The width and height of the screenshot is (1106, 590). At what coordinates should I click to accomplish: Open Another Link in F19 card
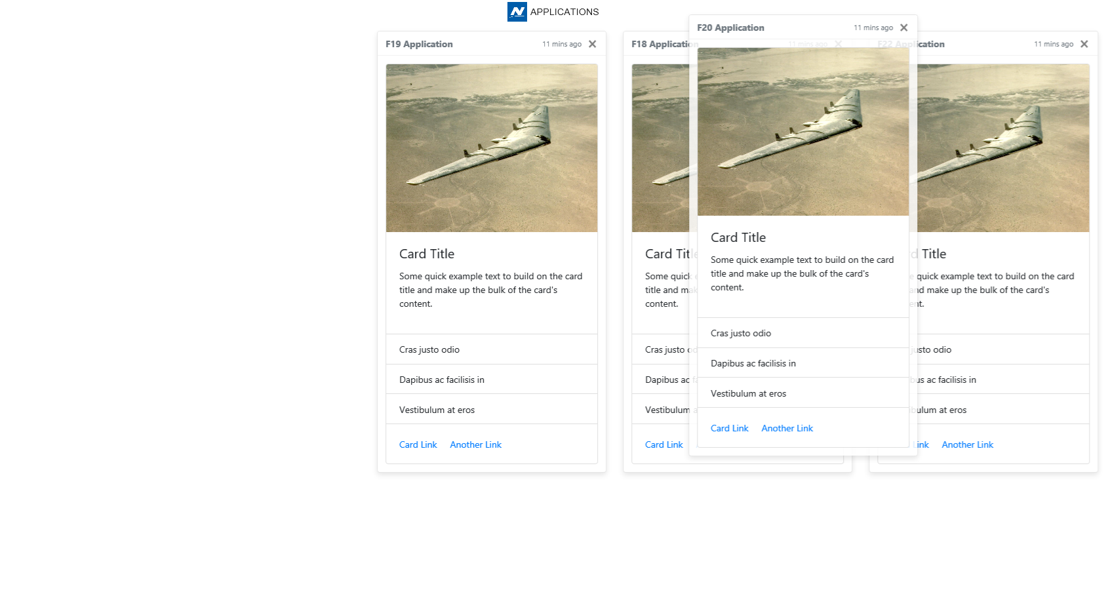pyautogui.click(x=476, y=444)
